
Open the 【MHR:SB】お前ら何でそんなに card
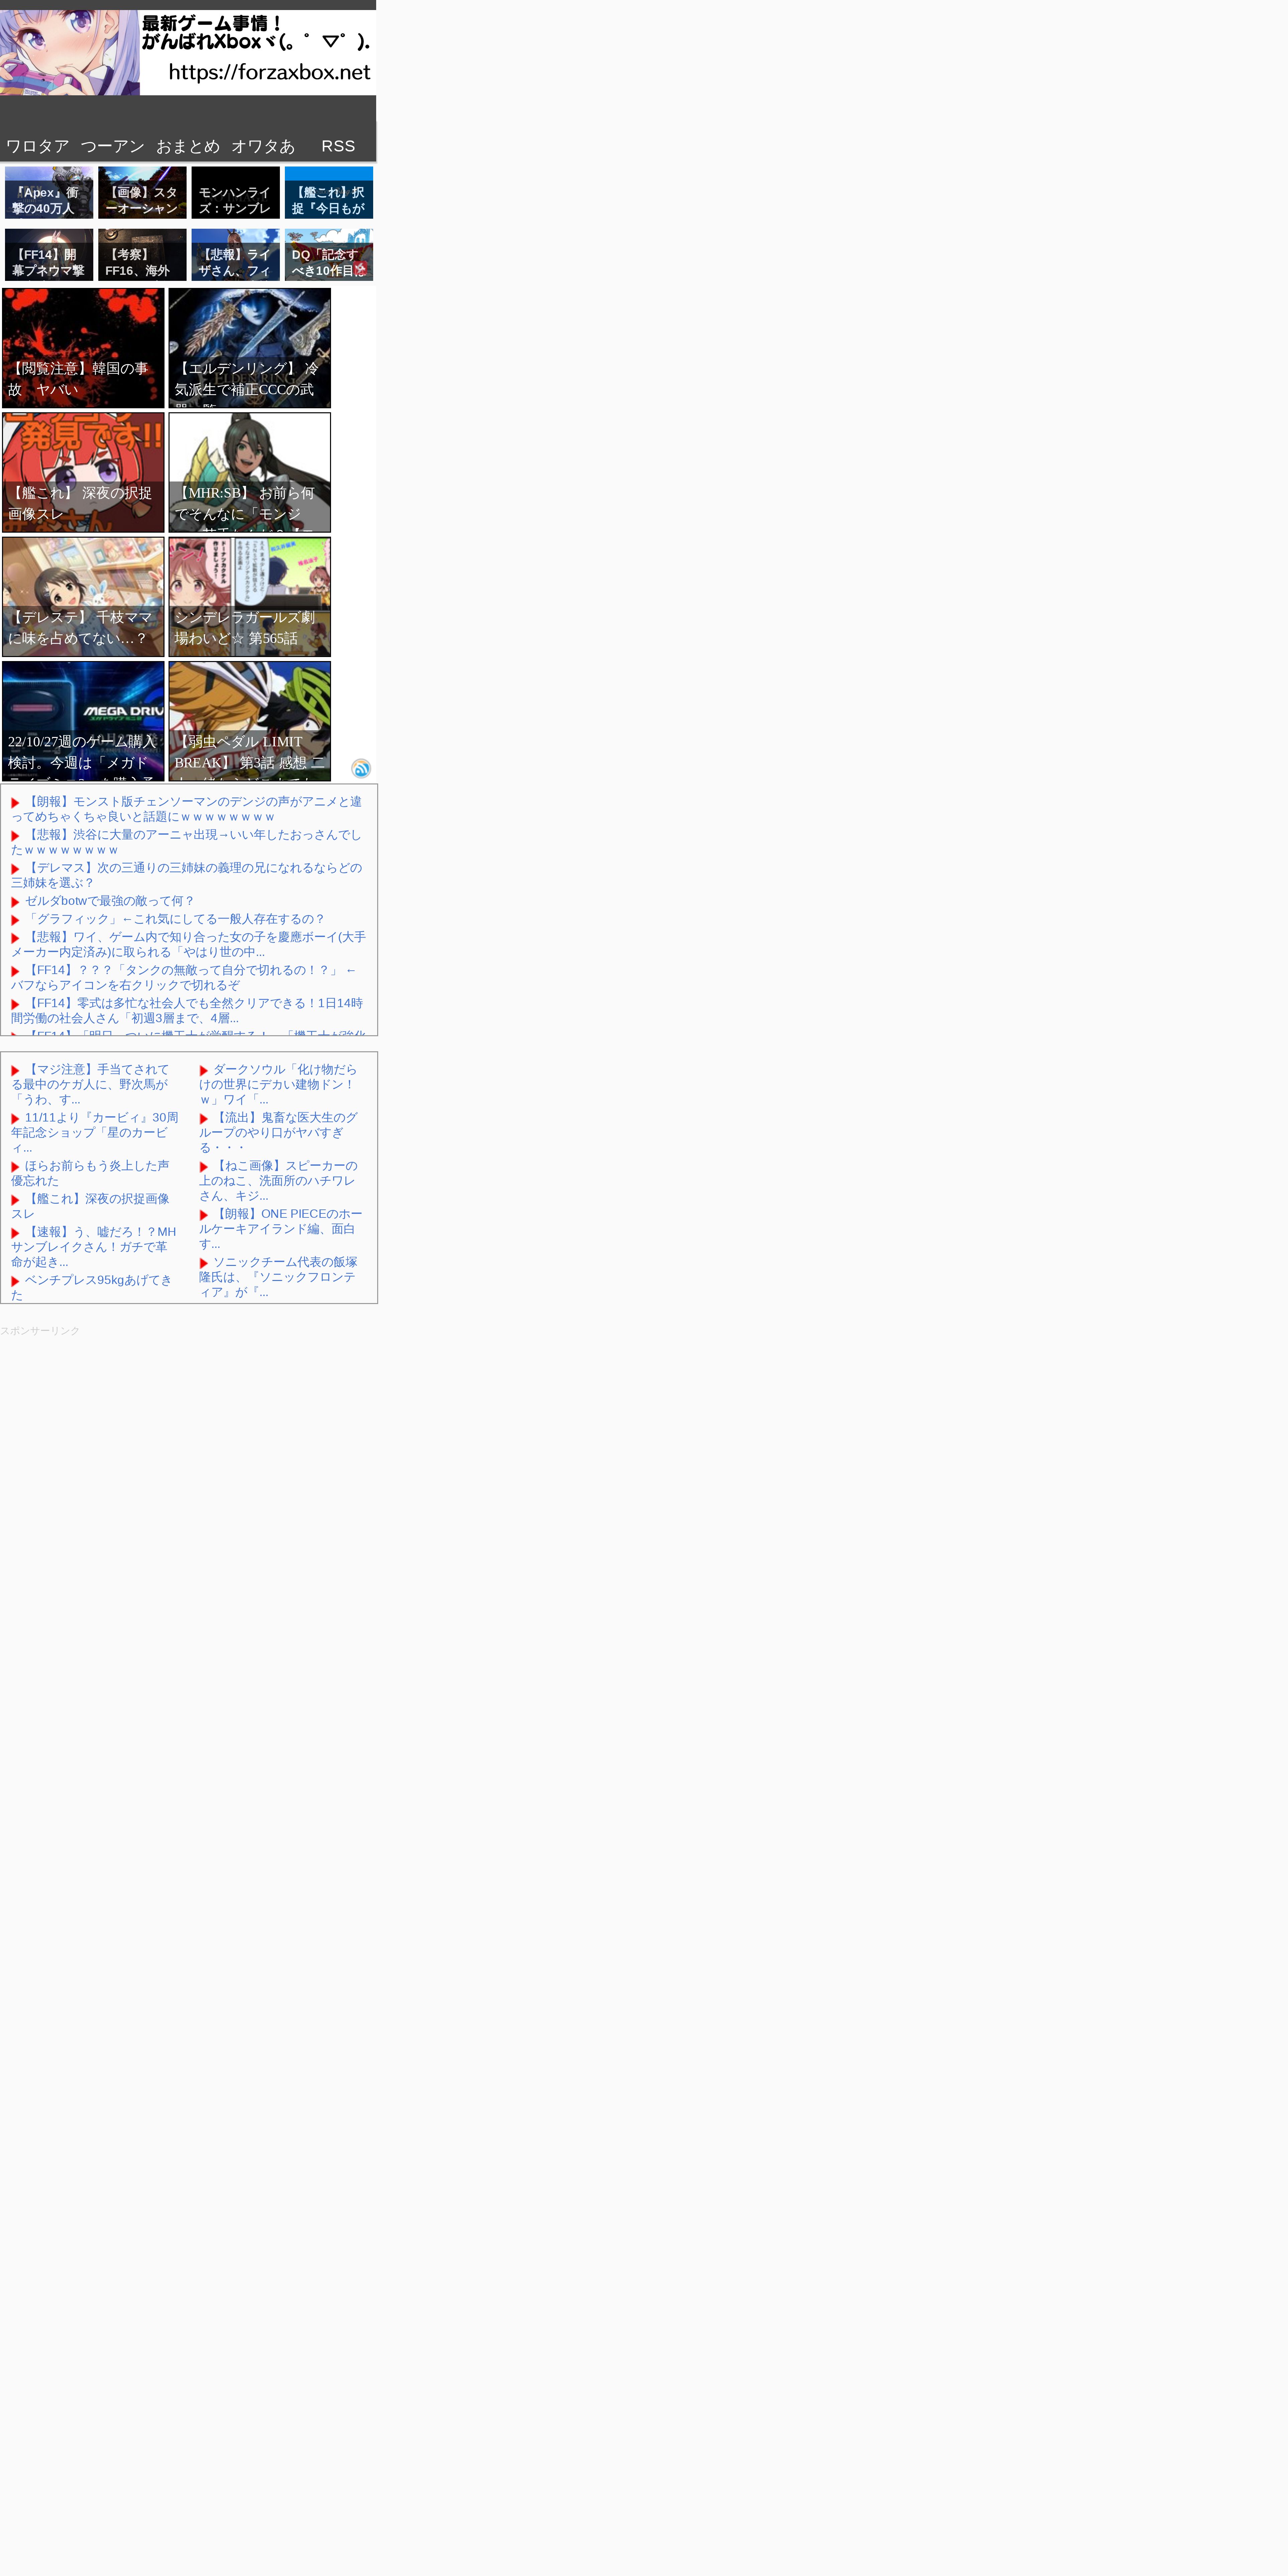click(x=250, y=472)
